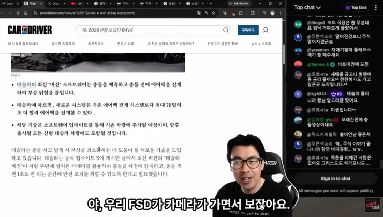
Task: Open '뉴스 + 스토리' nav item
Action: [x=261, y=44]
